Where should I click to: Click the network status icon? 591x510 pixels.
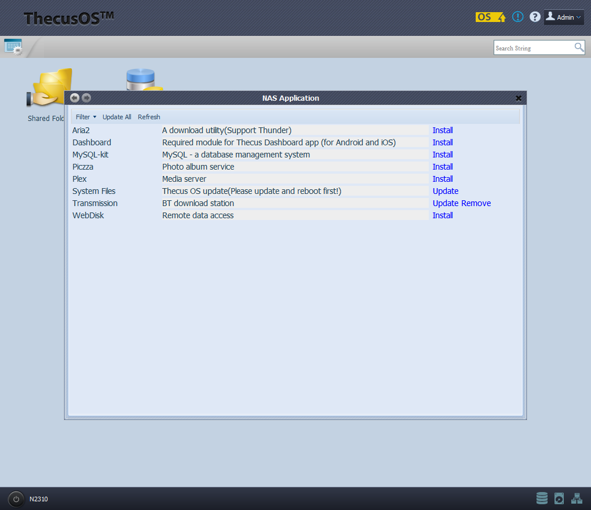(577, 498)
